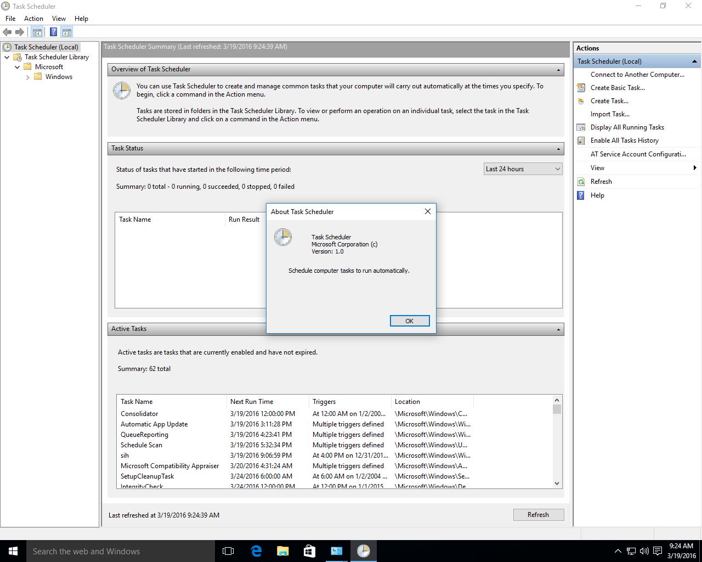Launch Microsoft Edge from the taskbar
This screenshot has height=562, width=702.
point(256,551)
